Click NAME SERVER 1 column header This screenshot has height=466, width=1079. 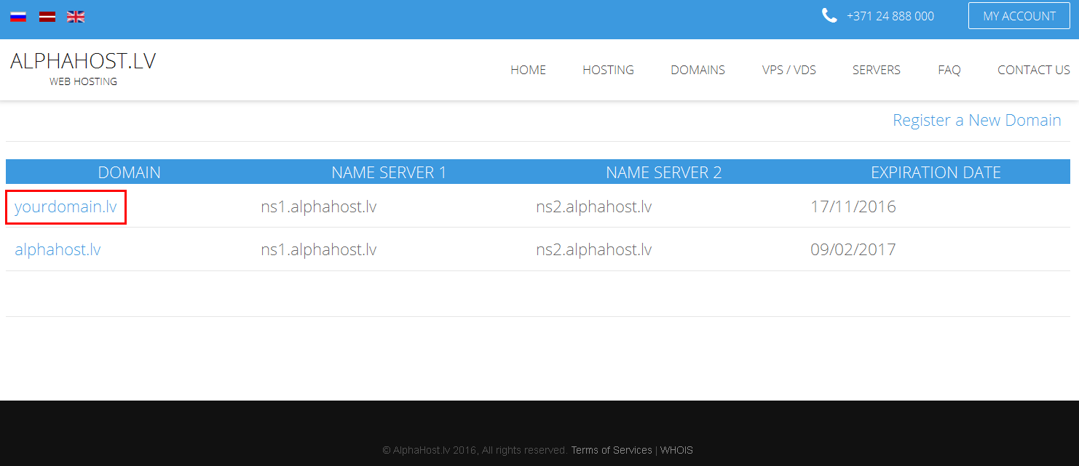point(389,172)
